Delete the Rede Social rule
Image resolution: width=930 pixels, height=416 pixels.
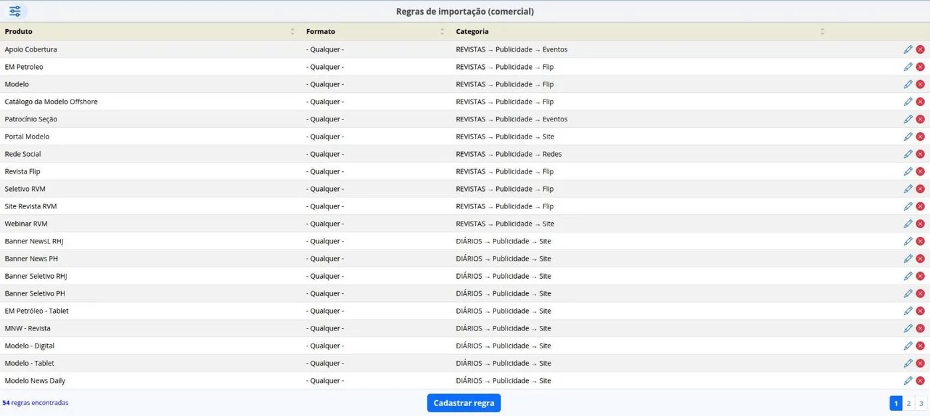click(920, 154)
